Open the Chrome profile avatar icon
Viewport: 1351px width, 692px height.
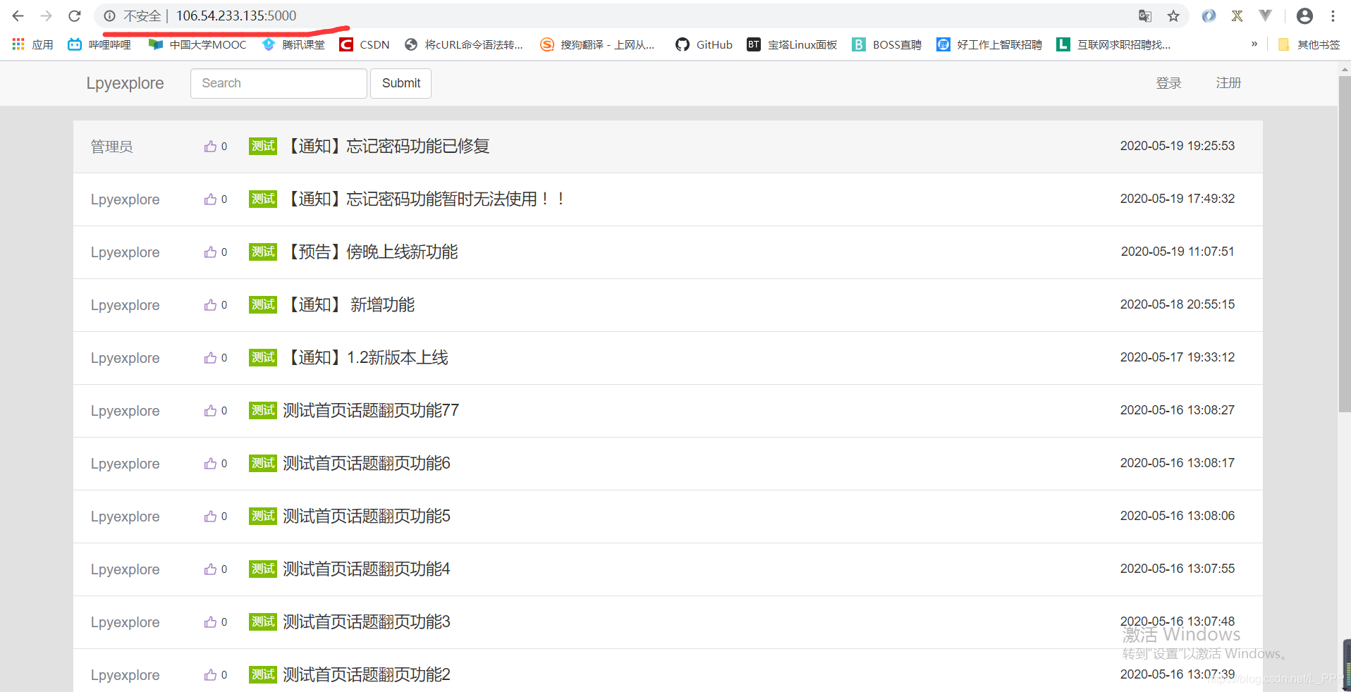pos(1304,16)
